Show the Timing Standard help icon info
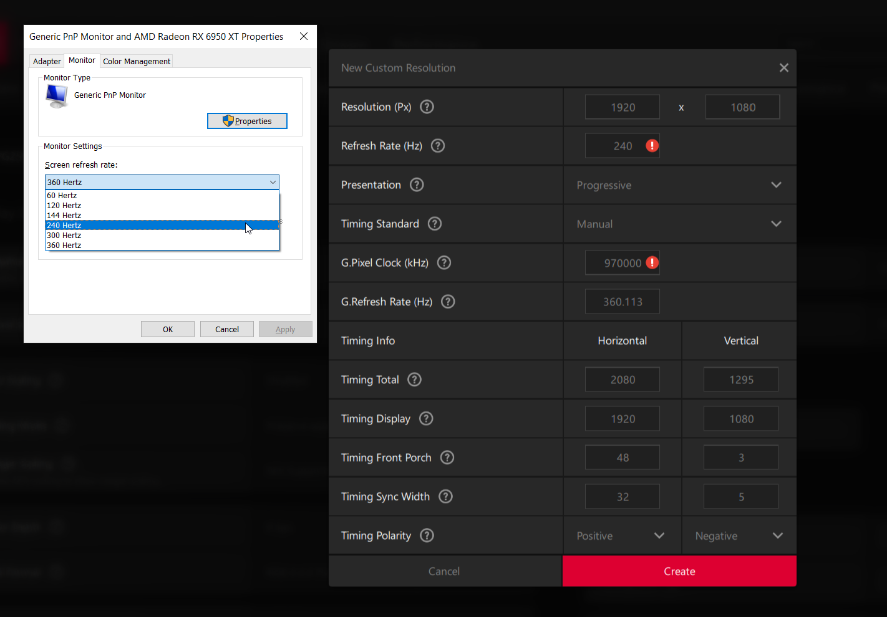This screenshot has height=617, width=887. [435, 224]
